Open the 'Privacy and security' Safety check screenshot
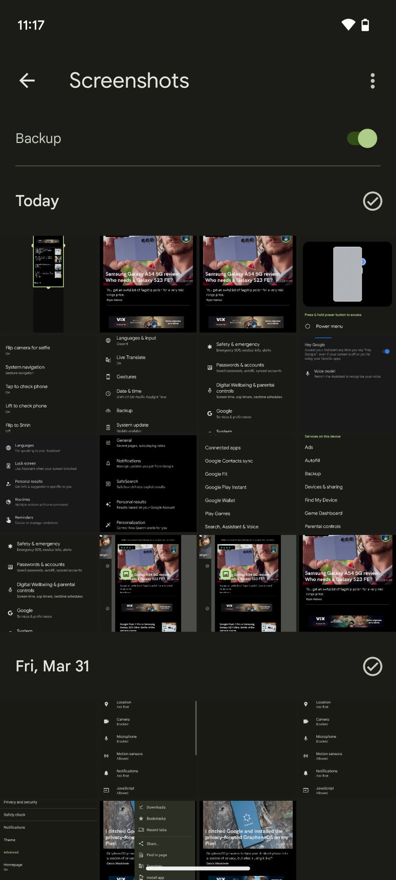The width and height of the screenshot is (396, 880). [x=48, y=840]
